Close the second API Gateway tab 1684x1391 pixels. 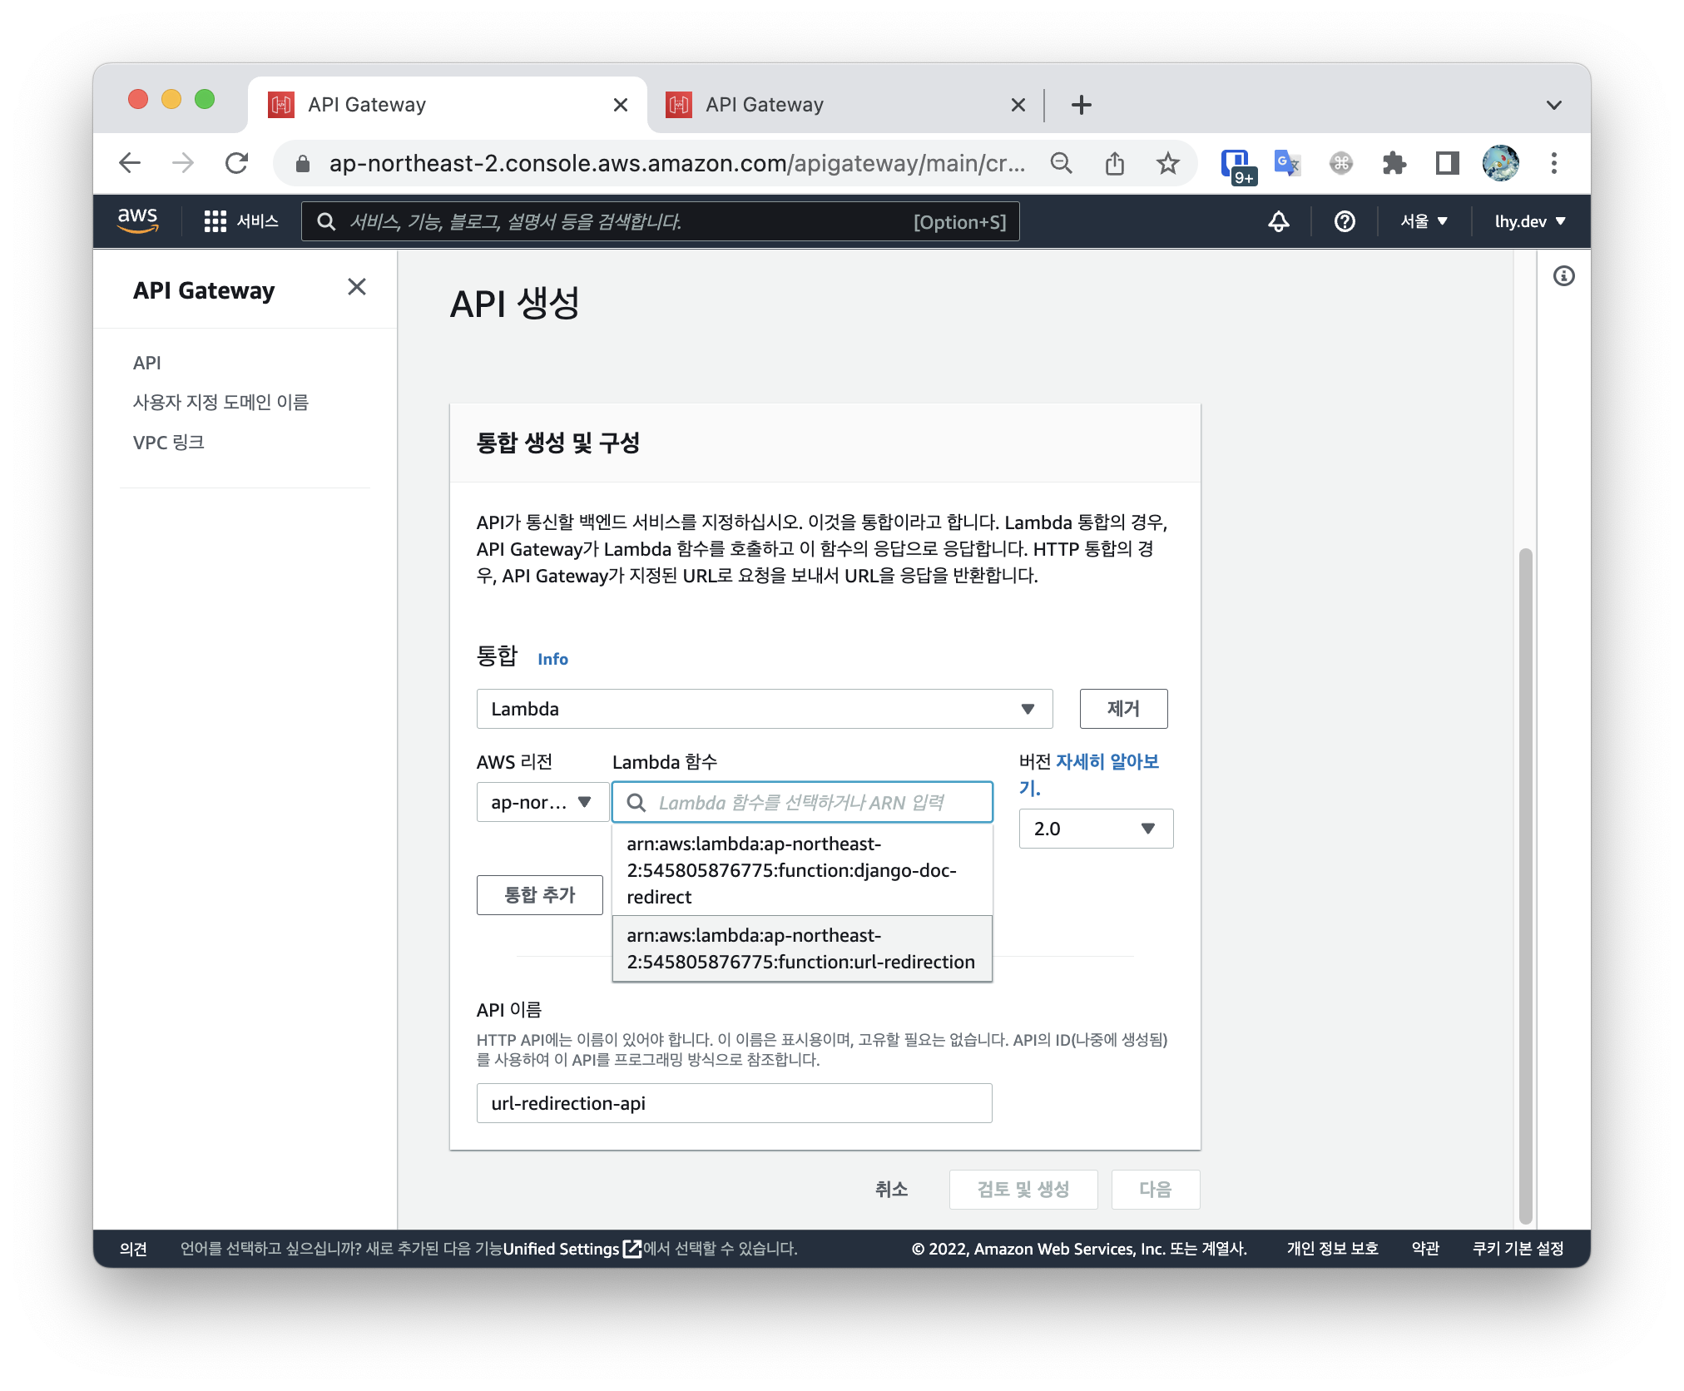(x=1018, y=105)
